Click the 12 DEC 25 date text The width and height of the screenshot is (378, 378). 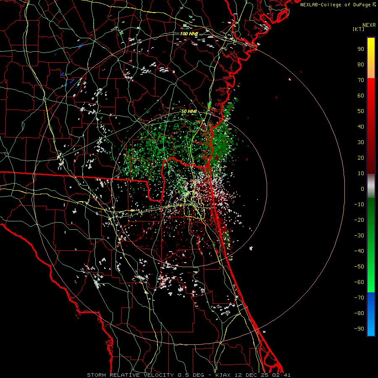point(251,375)
